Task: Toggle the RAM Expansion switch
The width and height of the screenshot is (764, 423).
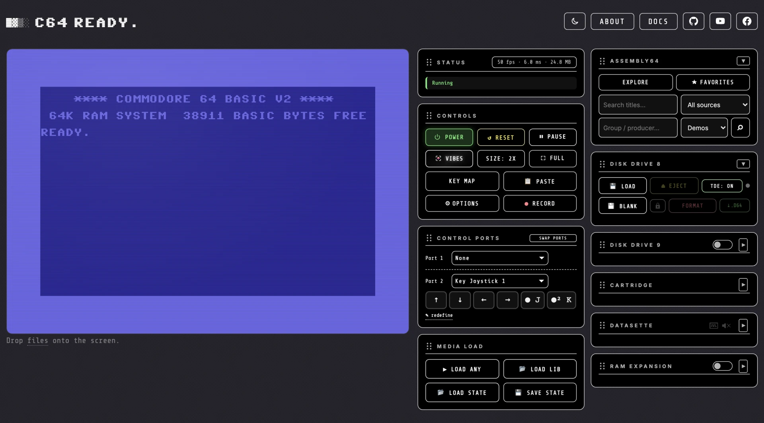Action: [722, 366]
